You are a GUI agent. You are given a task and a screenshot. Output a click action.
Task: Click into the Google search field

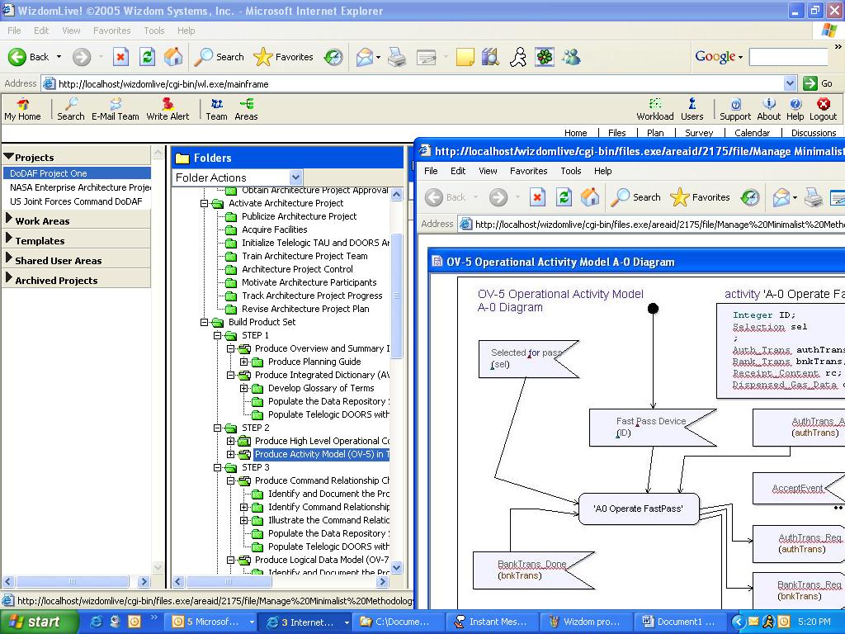click(787, 57)
